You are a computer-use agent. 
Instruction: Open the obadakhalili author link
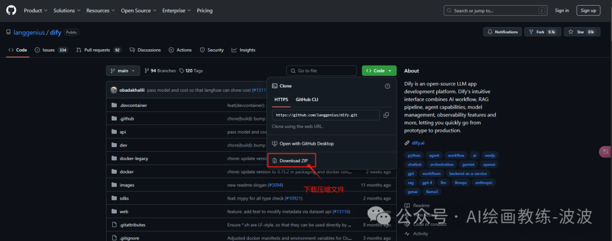pyautogui.click(x=132, y=90)
